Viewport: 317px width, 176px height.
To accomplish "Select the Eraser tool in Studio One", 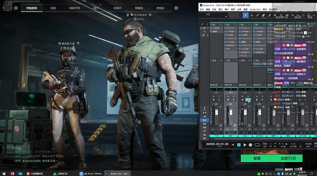I will point(263,15).
